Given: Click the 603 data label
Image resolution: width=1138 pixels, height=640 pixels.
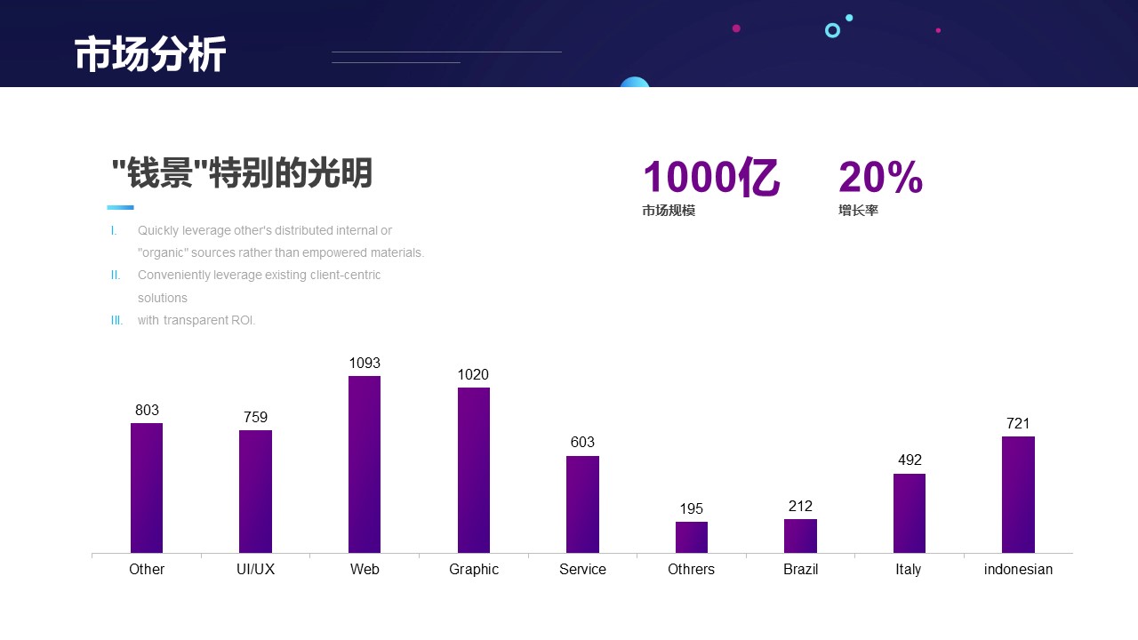Looking at the screenshot, I should [x=582, y=442].
